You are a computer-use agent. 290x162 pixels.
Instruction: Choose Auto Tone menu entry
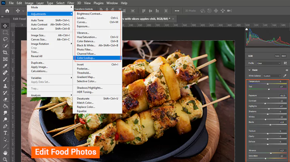50,20
